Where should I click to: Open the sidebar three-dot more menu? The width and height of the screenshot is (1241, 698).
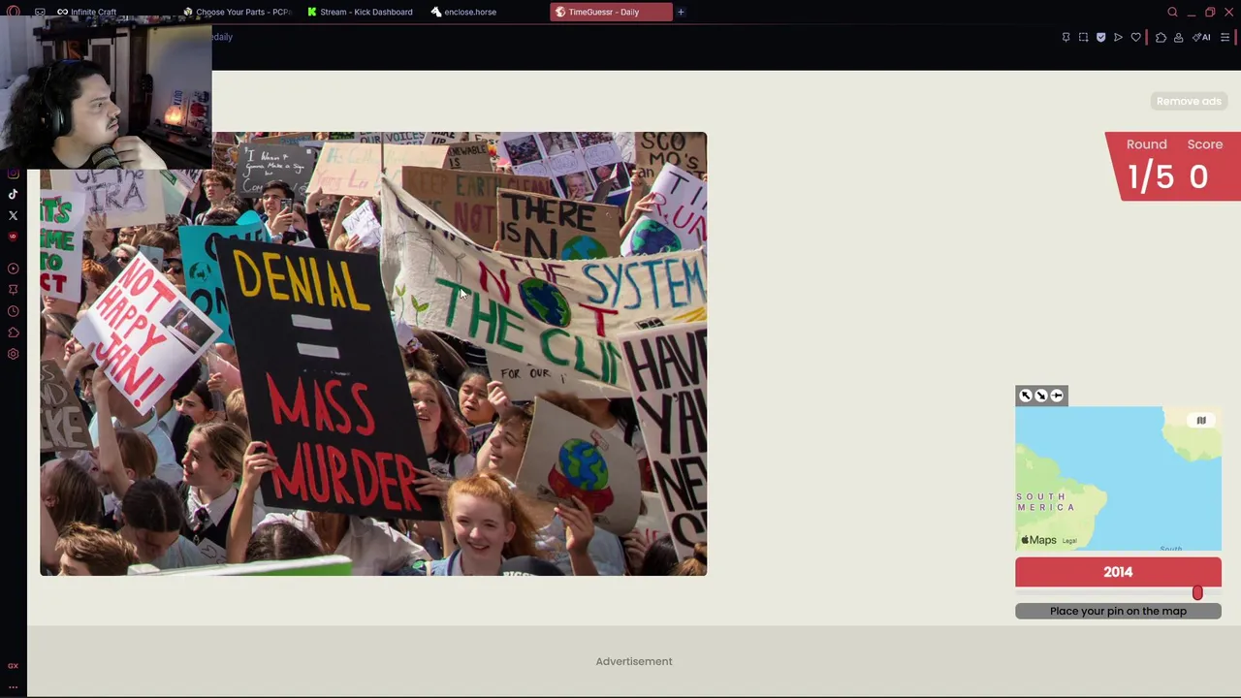tap(13, 686)
